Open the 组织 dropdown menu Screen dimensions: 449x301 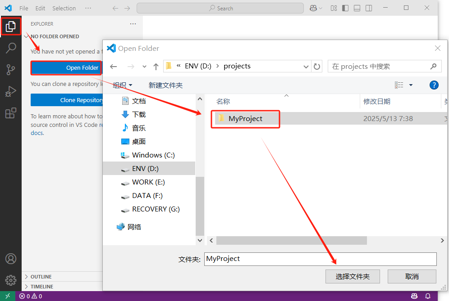pyautogui.click(x=122, y=85)
